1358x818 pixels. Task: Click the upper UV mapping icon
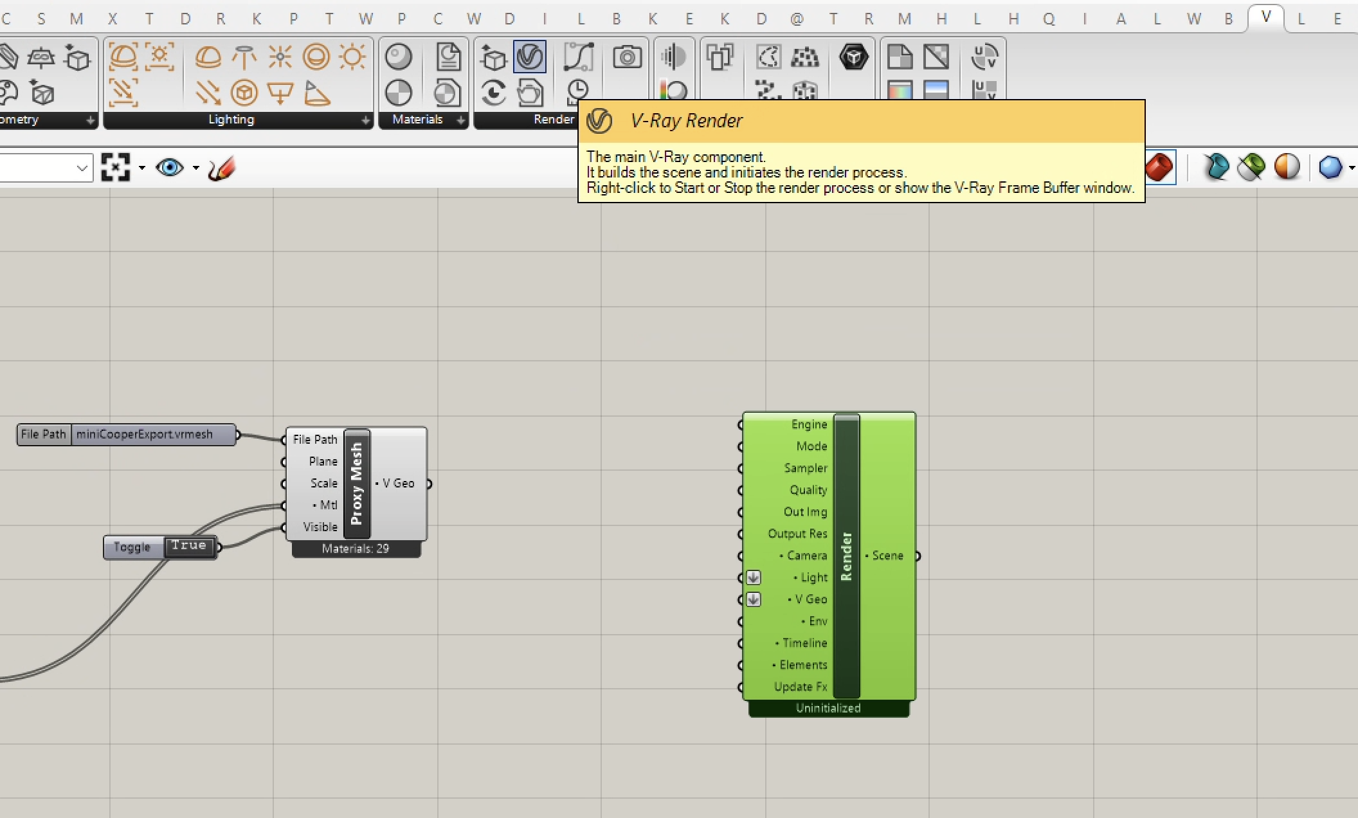point(984,57)
